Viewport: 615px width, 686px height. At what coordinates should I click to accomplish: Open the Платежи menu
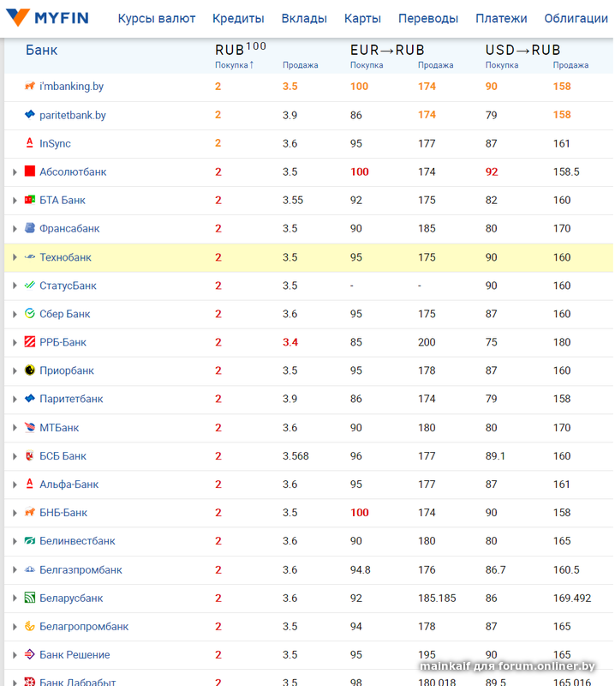501,18
